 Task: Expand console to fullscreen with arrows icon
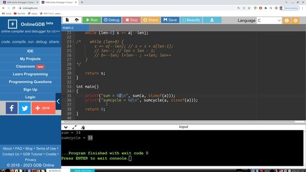tap(75, 128)
